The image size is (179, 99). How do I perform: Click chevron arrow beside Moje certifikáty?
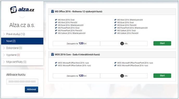pos(4,62)
